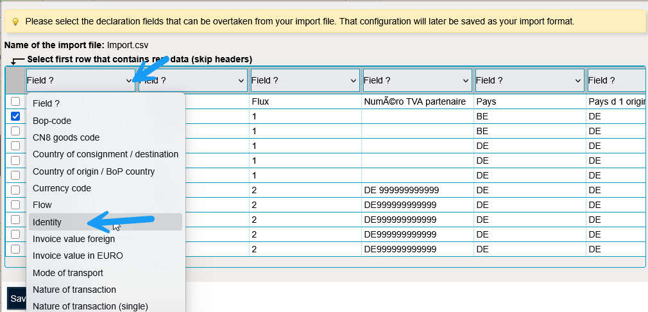Open the Field dropdown above the Flux column
The width and height of the screenshot is (648, 312).
point(304,81)
